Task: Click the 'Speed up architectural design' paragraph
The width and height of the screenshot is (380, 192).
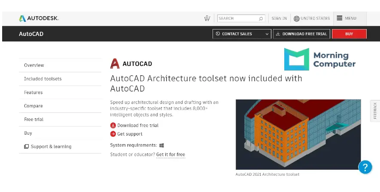Action: pyautogui.click(x=164, y=109)
